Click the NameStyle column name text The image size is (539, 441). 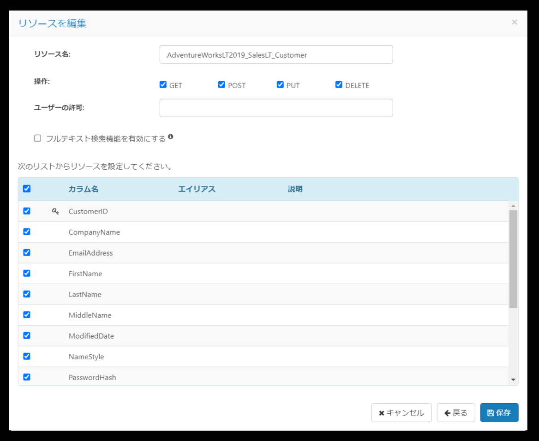(86, 357)
